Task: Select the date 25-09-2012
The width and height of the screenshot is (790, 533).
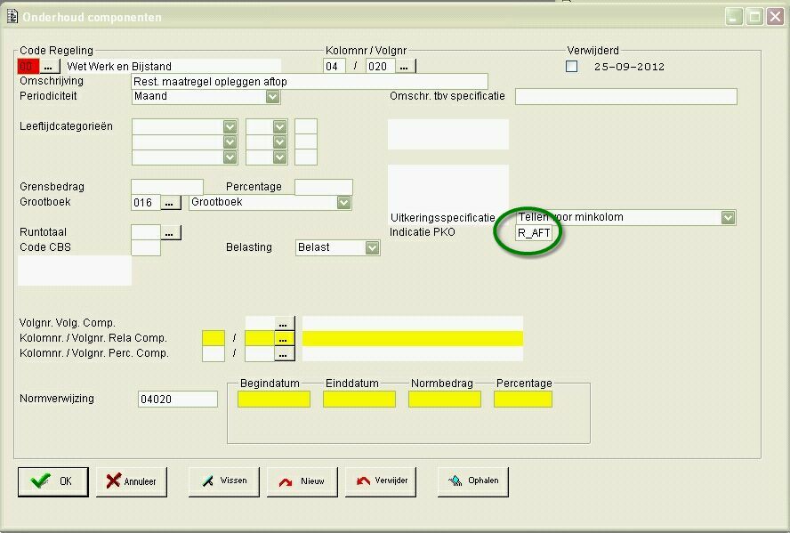Action: (x=629, y=67)
